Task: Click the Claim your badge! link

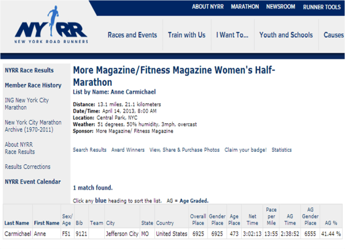Action: point(245,150)
